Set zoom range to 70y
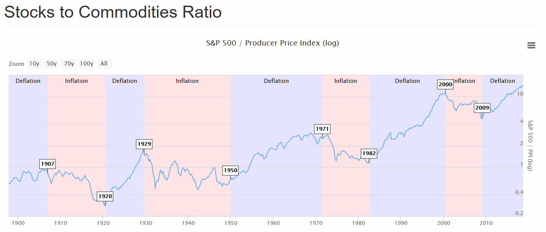The width and height of the screenshot is (546, 232). (69, 64)
